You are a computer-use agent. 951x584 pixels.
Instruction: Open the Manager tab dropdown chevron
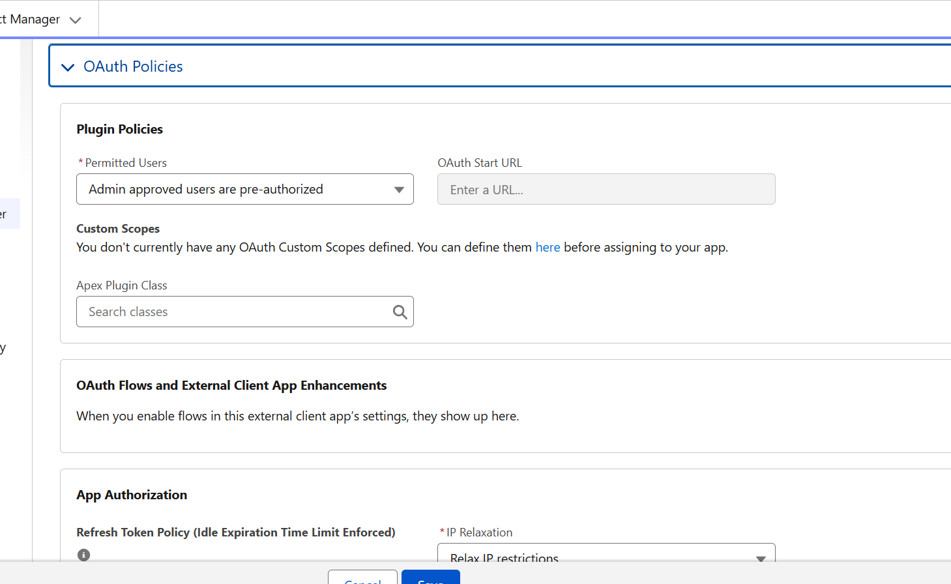(76, 20)
